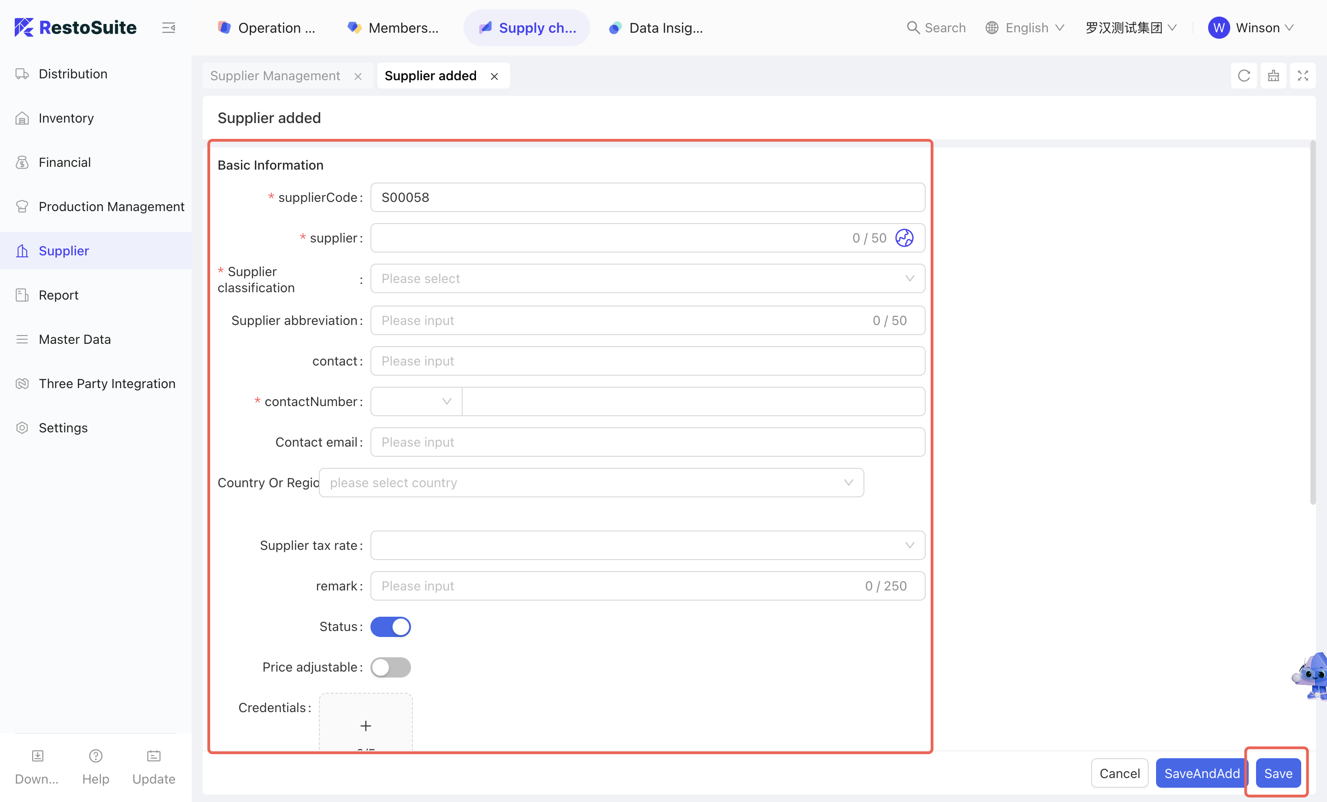The image size is (1327, 802).
Task: Toggle fullscreen view icon
Action: coord(1302,76)
